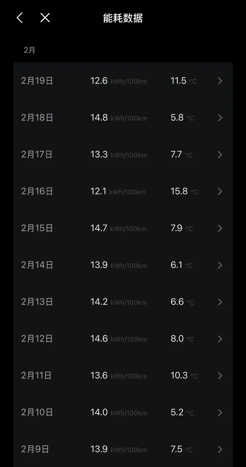This screenshot has height=467, width=246.
Task: Show 2月11日 details via chevron
Action: [220, 376]
